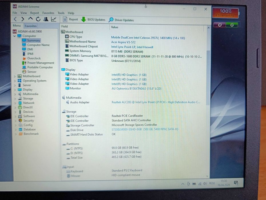The width and height of the screenshot is (266, 200).
Task: Open the Tools menu
Action: (61, 13)
